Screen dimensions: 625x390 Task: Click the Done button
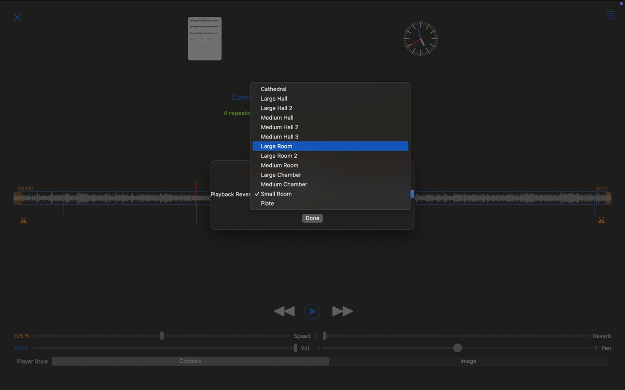[312, 218]
